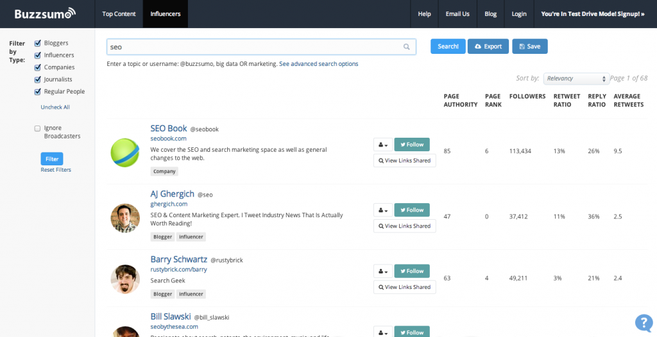Open the SEO Book name link
657x337 pixels.
[169, 129]
